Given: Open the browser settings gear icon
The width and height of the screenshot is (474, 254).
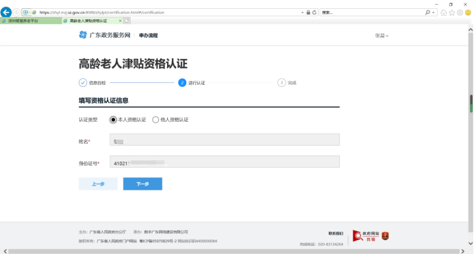Looking at the screenshot, I should [460, 12].
